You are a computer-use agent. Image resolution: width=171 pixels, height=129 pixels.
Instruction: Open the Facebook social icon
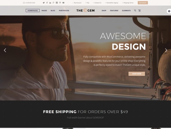pos(47,3)
